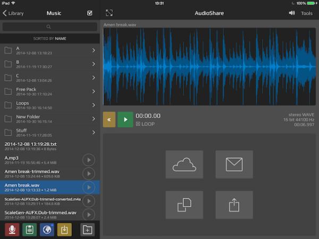
Task: Tap folder icon beside Stuff
Action: pos(8,132)
